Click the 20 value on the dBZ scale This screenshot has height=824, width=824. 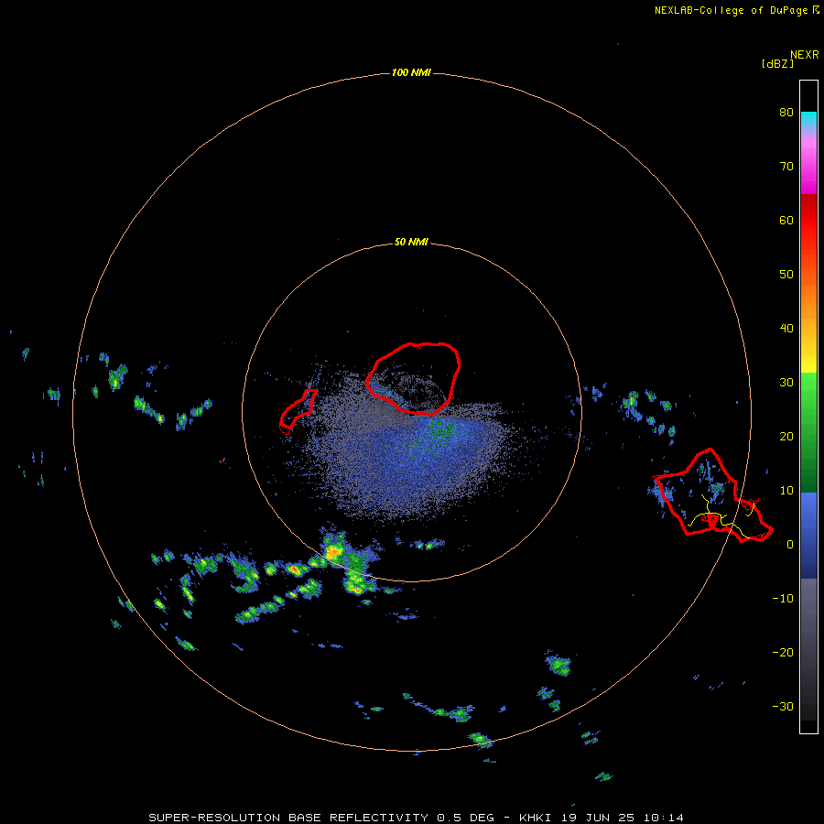(x=786, y=437)
